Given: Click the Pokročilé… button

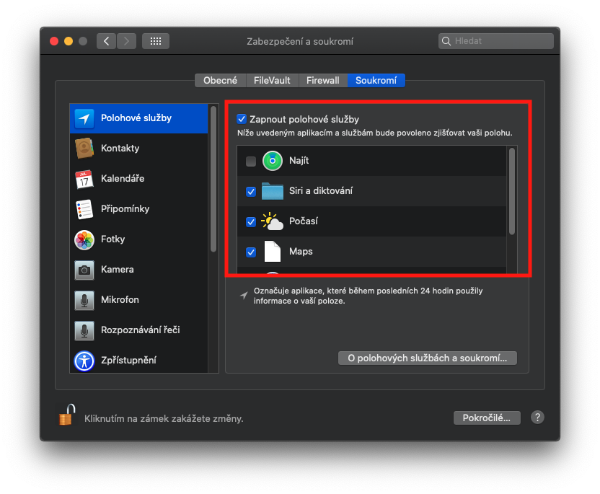Looking at the screenshot, I should (487, 418).
